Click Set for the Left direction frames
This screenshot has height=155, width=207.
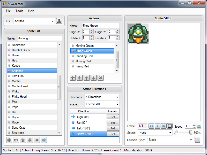113,128
